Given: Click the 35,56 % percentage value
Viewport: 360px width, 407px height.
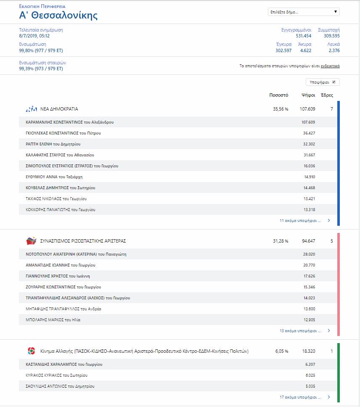Looking at the screenshot, I should (281, 109).
